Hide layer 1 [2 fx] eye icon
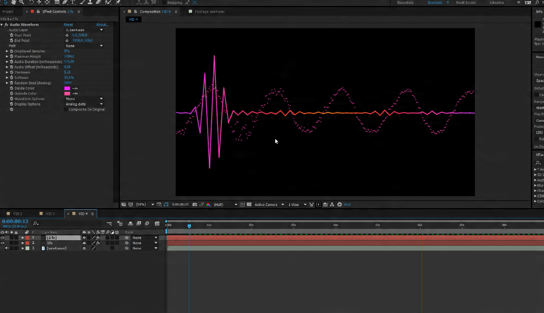The height and width of the screenshot is (313, 544). (2, 238)
